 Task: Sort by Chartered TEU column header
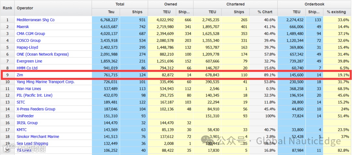pyautogui.click(x=207, y=12)
